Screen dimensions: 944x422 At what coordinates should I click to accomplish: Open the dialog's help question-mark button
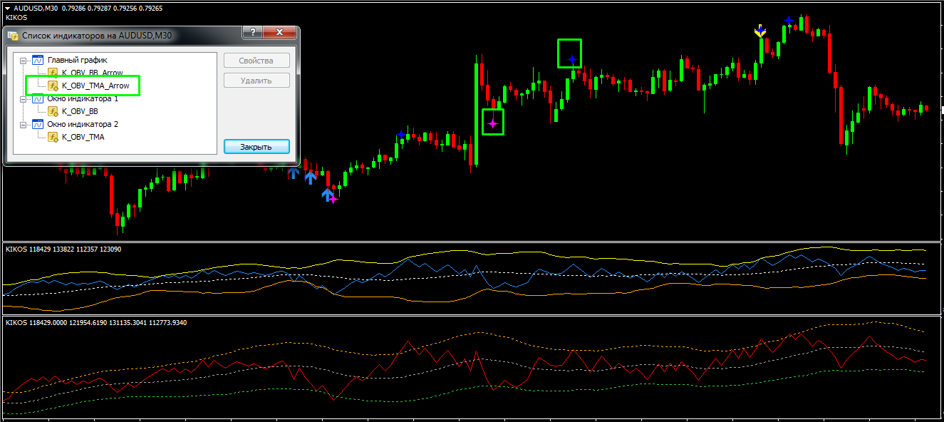251,34
